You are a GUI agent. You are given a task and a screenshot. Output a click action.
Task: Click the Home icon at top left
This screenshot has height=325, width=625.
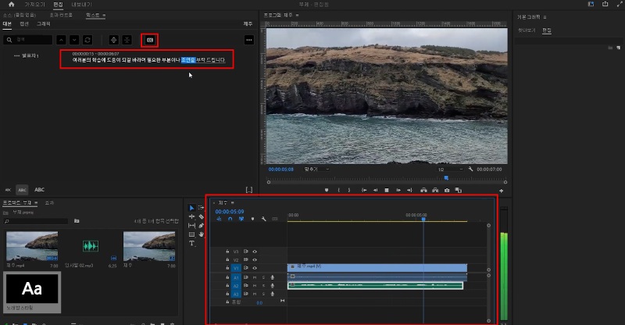click(11, 4)
